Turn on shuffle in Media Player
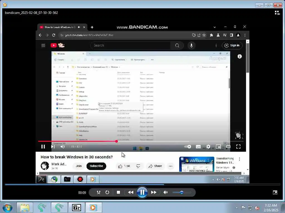285x213 pixels. tap(99, 192)
